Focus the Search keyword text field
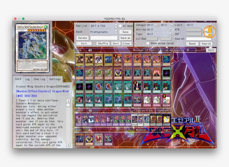 [199, 39]
